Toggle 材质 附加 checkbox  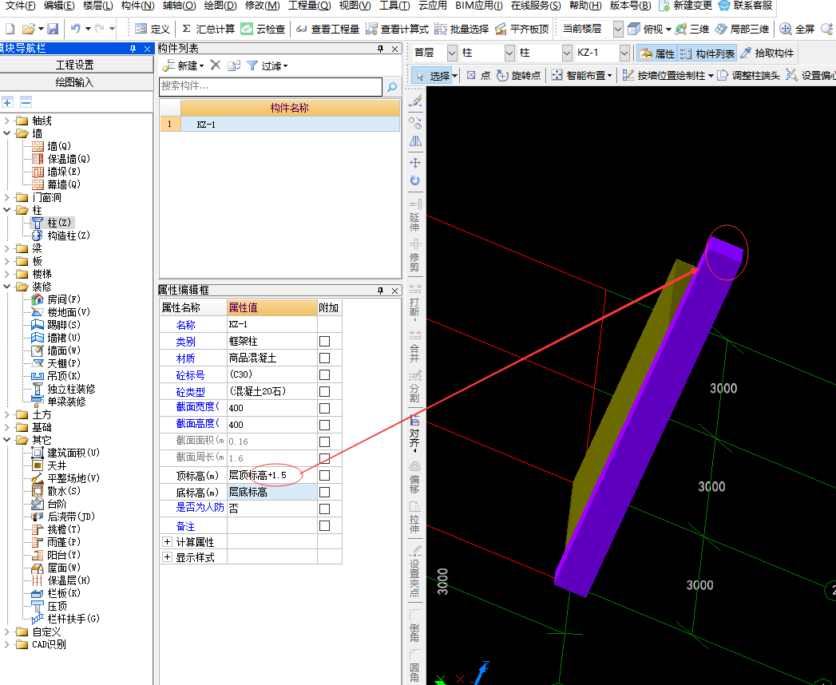tap(324, 358)
